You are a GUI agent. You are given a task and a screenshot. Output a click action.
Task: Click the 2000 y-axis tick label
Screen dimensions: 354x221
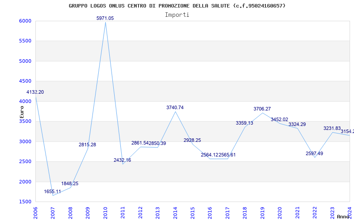click(x=25, y=182)
